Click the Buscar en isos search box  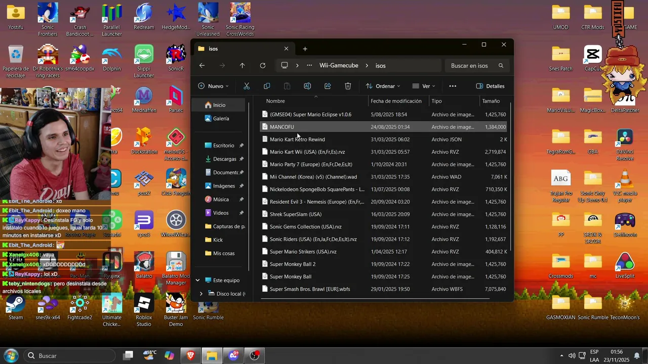476,66
